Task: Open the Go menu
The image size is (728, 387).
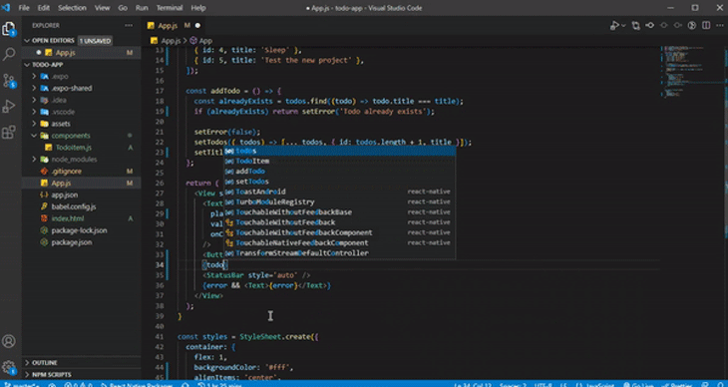Action: coord(123,8)
